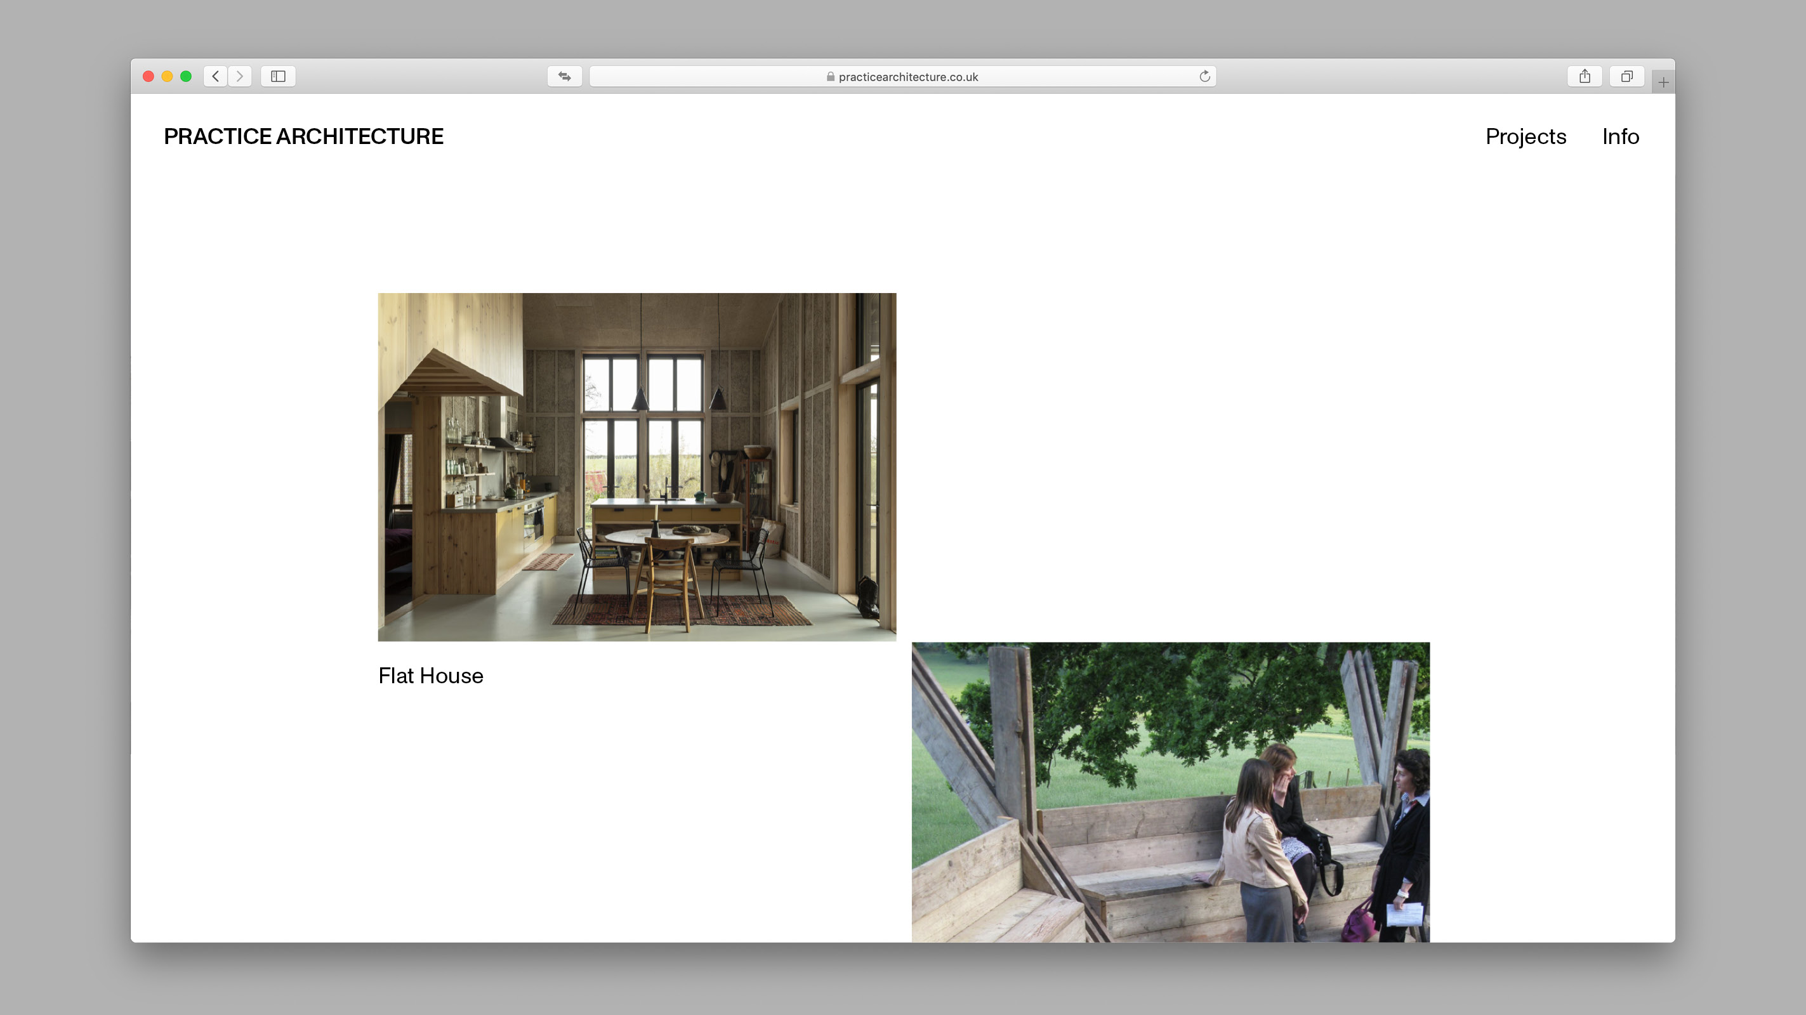Image resolution: width=1806 pixels, height=1015 pixels.
Task: Enter full screen with green button
Action: pos(186,76)
